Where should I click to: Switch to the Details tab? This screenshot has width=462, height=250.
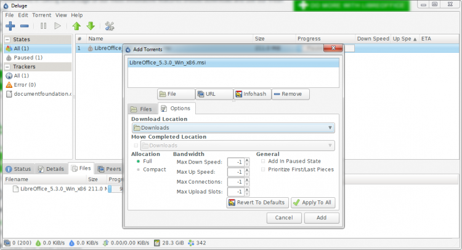51,169
